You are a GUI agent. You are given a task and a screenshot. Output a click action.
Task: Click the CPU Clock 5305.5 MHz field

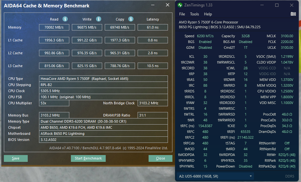pyautogui.click(x=103, y=91)
